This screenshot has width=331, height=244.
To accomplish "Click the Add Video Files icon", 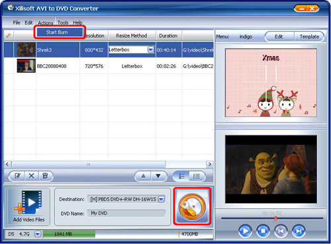I will tap(28, 206).
